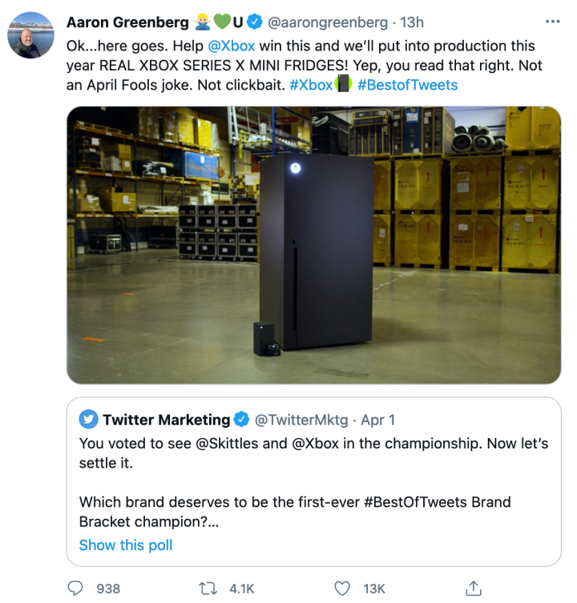Click Aaron Greenberg's profile avatar
The width and height of the screenshot is (577, 603).
tap(31, 35)
